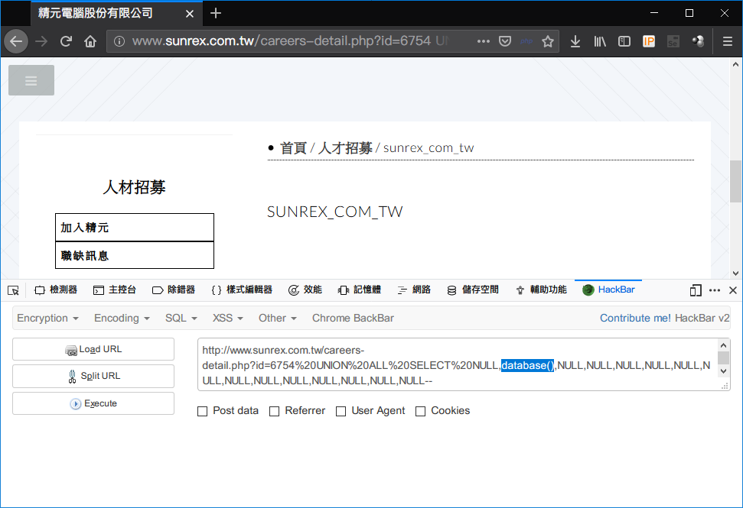
Task: Switch to the 效能 performance tab
Action: [x=305, y=290]
